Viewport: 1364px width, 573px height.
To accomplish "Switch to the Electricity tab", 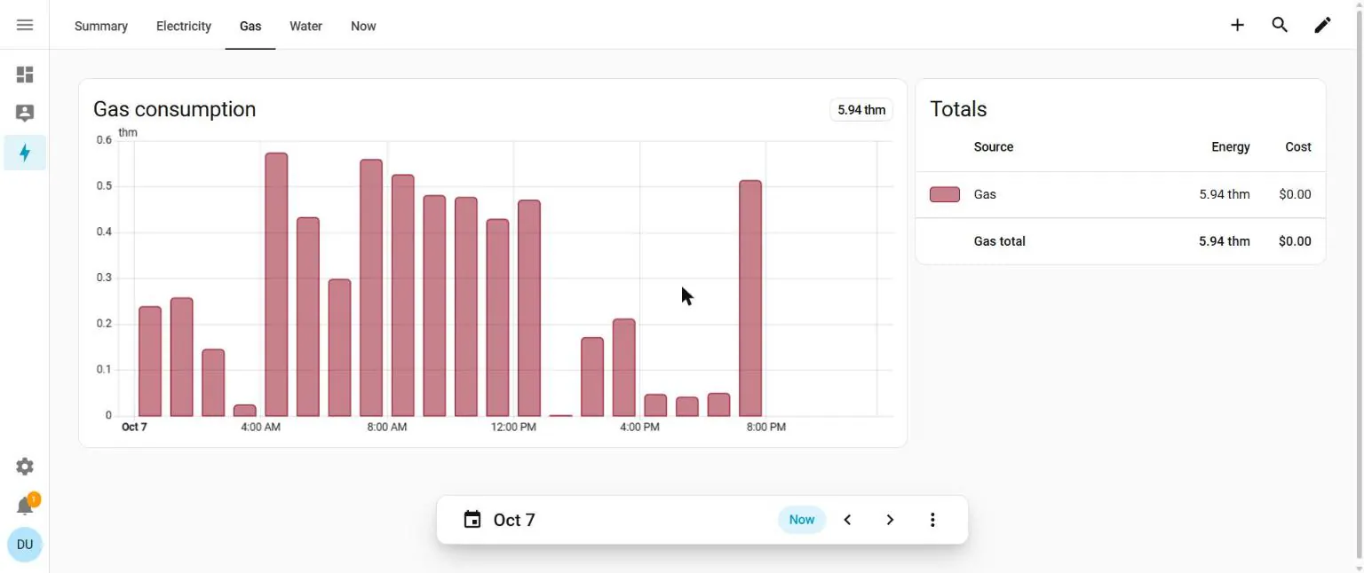I will [184, 26].
